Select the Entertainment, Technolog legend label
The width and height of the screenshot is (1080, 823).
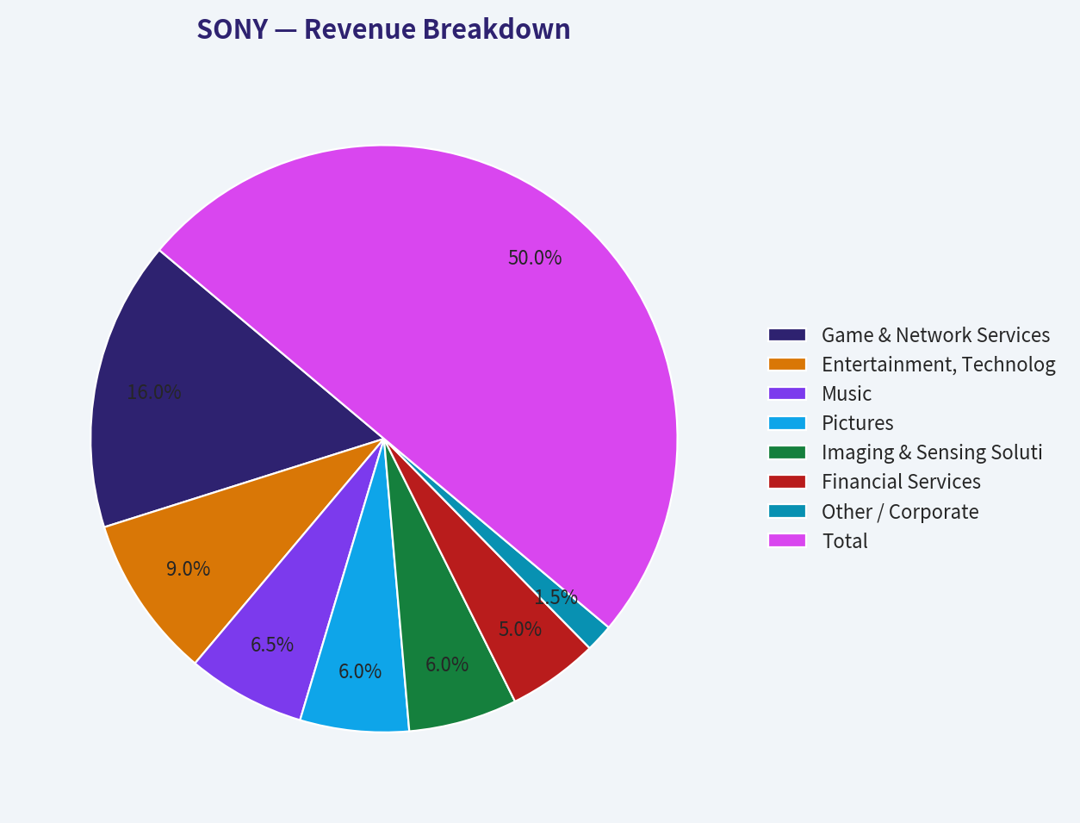[938, 364]
